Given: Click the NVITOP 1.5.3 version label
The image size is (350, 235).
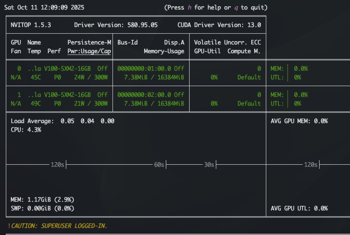Looking at the screenshot, I should (31, 25).
